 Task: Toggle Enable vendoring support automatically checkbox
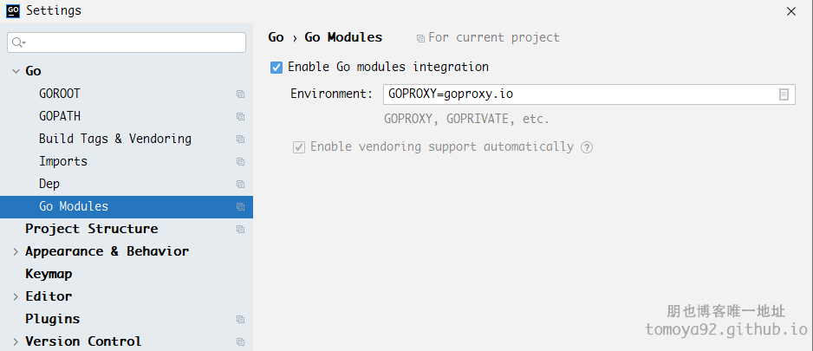(299, 147)
